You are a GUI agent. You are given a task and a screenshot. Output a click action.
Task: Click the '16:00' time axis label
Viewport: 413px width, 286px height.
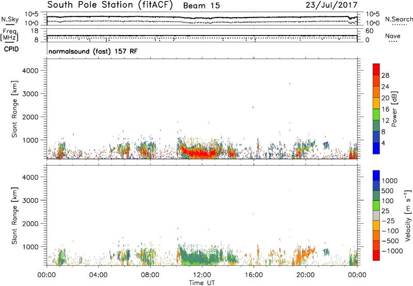click(x=253, y=275)
